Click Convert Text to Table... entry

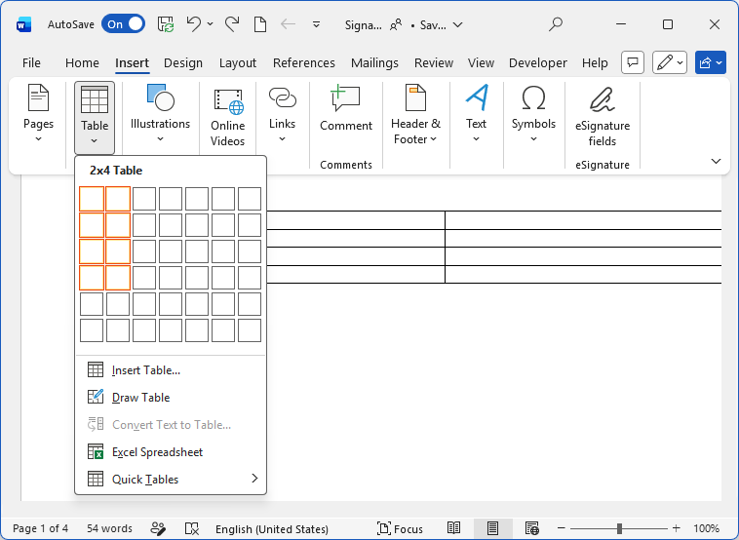pyautogui.click(x=171, y=425)
